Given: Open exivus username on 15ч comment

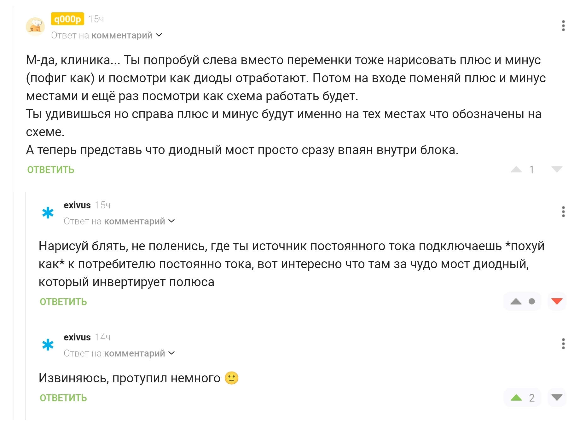Looking at the screenshot, I should pos(77,205).
